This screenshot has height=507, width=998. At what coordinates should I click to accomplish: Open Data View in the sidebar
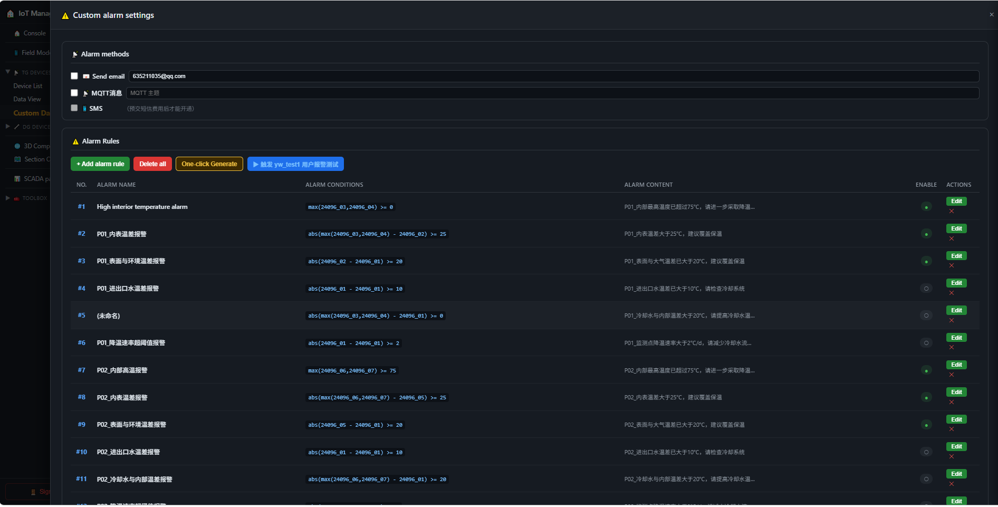[27, 99]
